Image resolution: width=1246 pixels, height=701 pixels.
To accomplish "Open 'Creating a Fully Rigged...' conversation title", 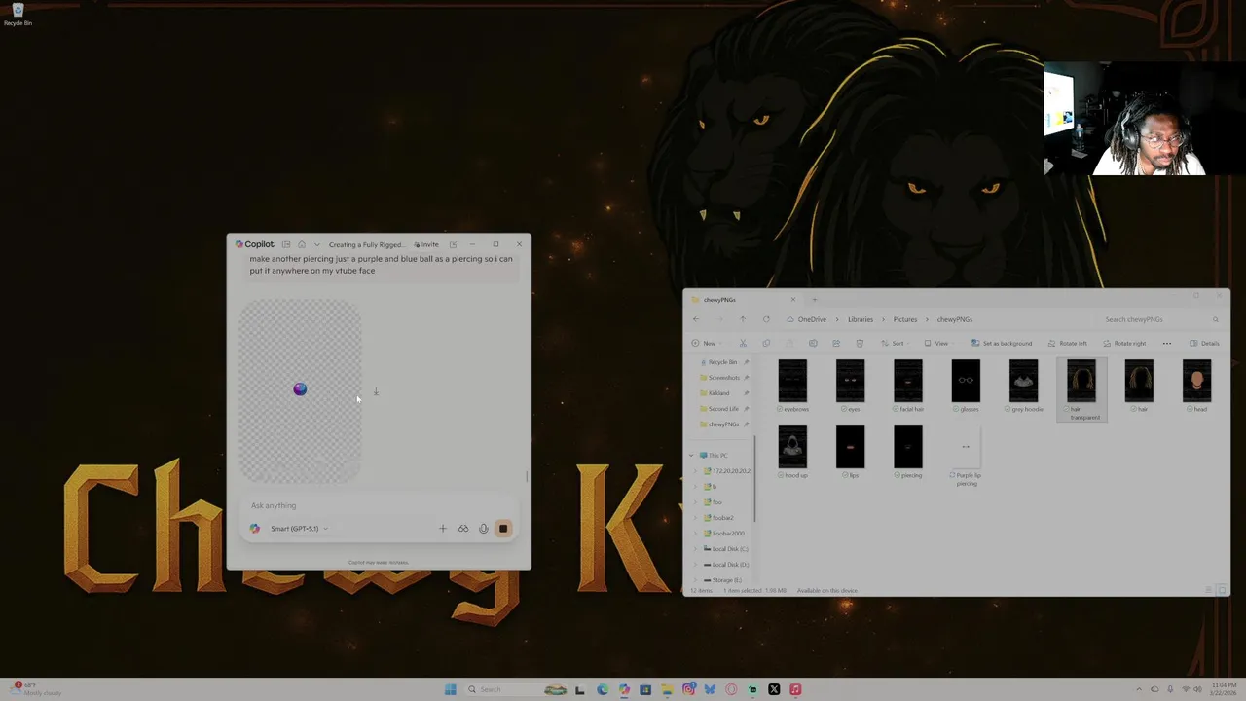I will 366,244.
